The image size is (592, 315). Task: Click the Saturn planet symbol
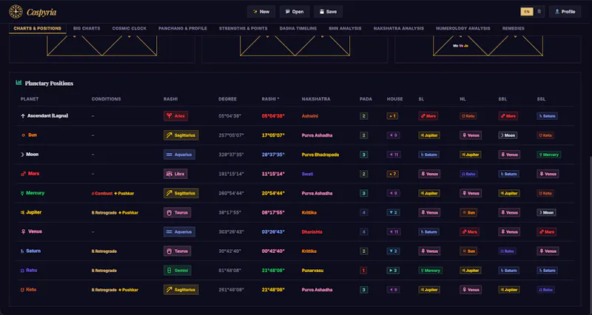[x=22, y=251]
